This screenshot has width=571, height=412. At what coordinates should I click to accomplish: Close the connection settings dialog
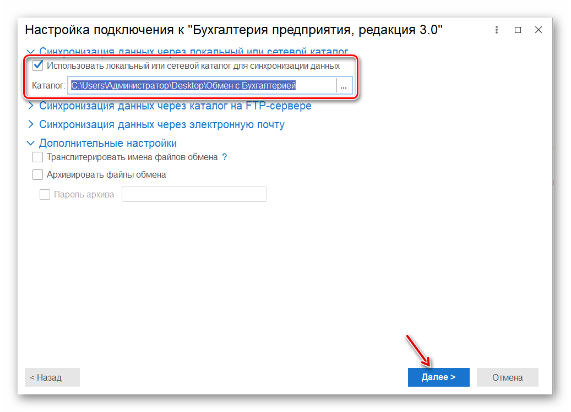[538, 30]
